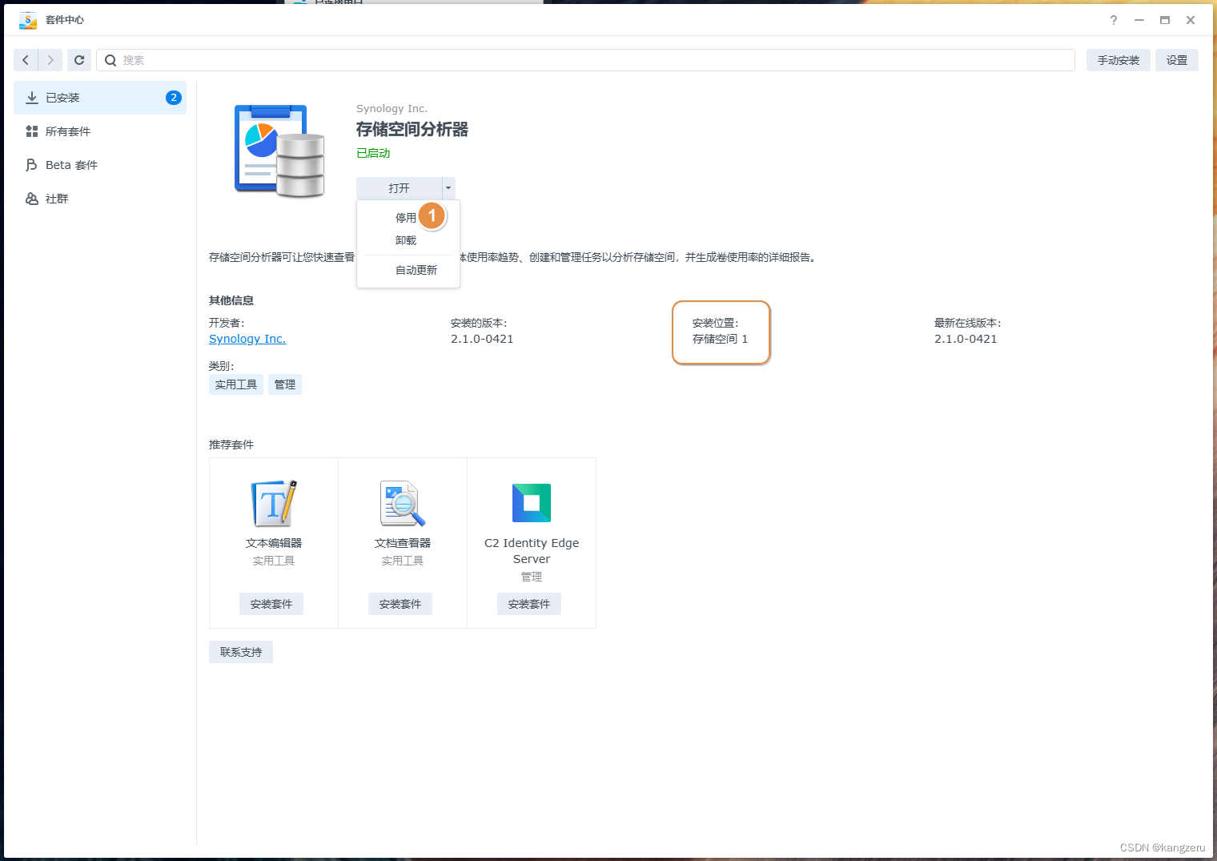Viewport: 1217px width, 861px height.
Task: Click the 套件中心 app icon in title bar
Action: pyautogui.click(x=28, y=20)
